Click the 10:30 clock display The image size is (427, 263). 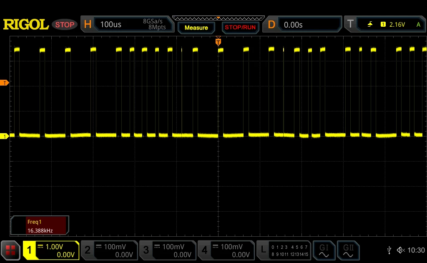(416, 250)
